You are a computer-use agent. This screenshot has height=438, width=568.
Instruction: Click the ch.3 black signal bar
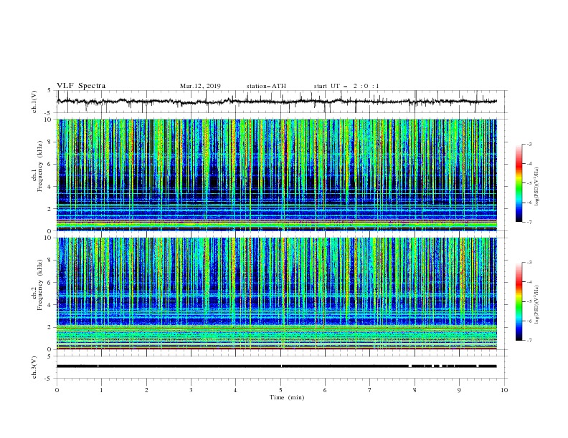276,366
